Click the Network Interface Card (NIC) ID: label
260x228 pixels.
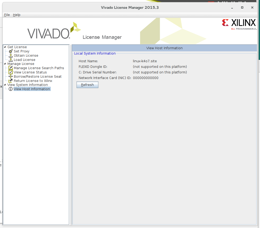tap(105, 78)
